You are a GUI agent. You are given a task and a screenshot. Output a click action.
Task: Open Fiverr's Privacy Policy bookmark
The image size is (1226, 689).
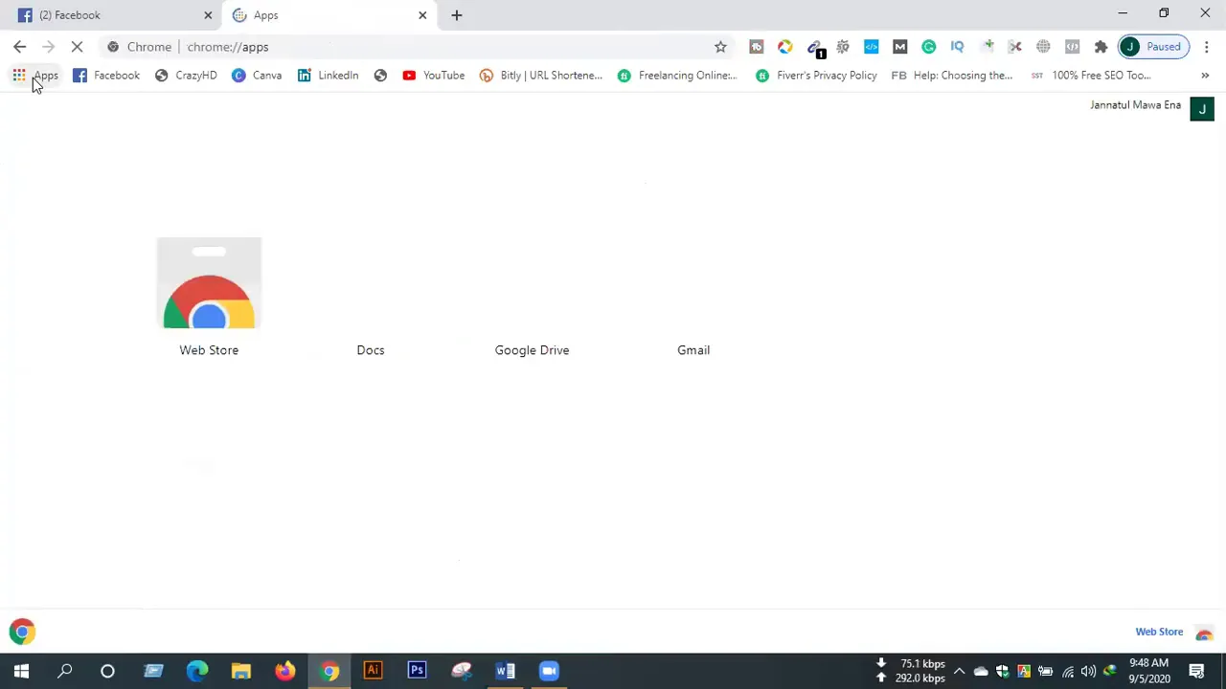pos(816,76)
